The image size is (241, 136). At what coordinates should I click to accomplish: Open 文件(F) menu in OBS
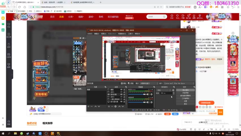click(90, 34)
